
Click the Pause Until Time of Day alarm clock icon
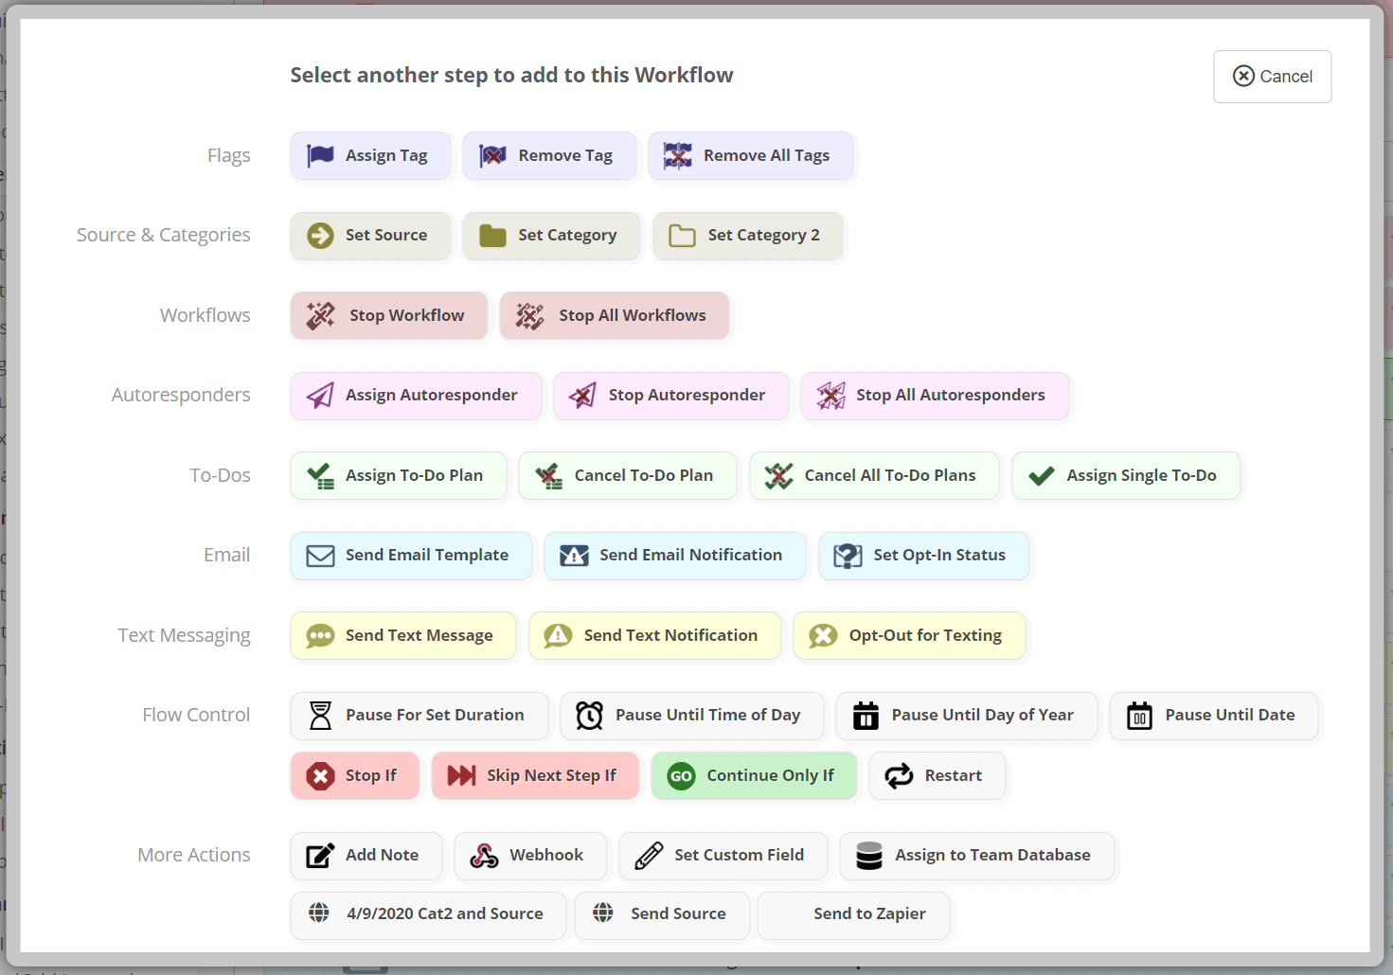pos(589,716)
